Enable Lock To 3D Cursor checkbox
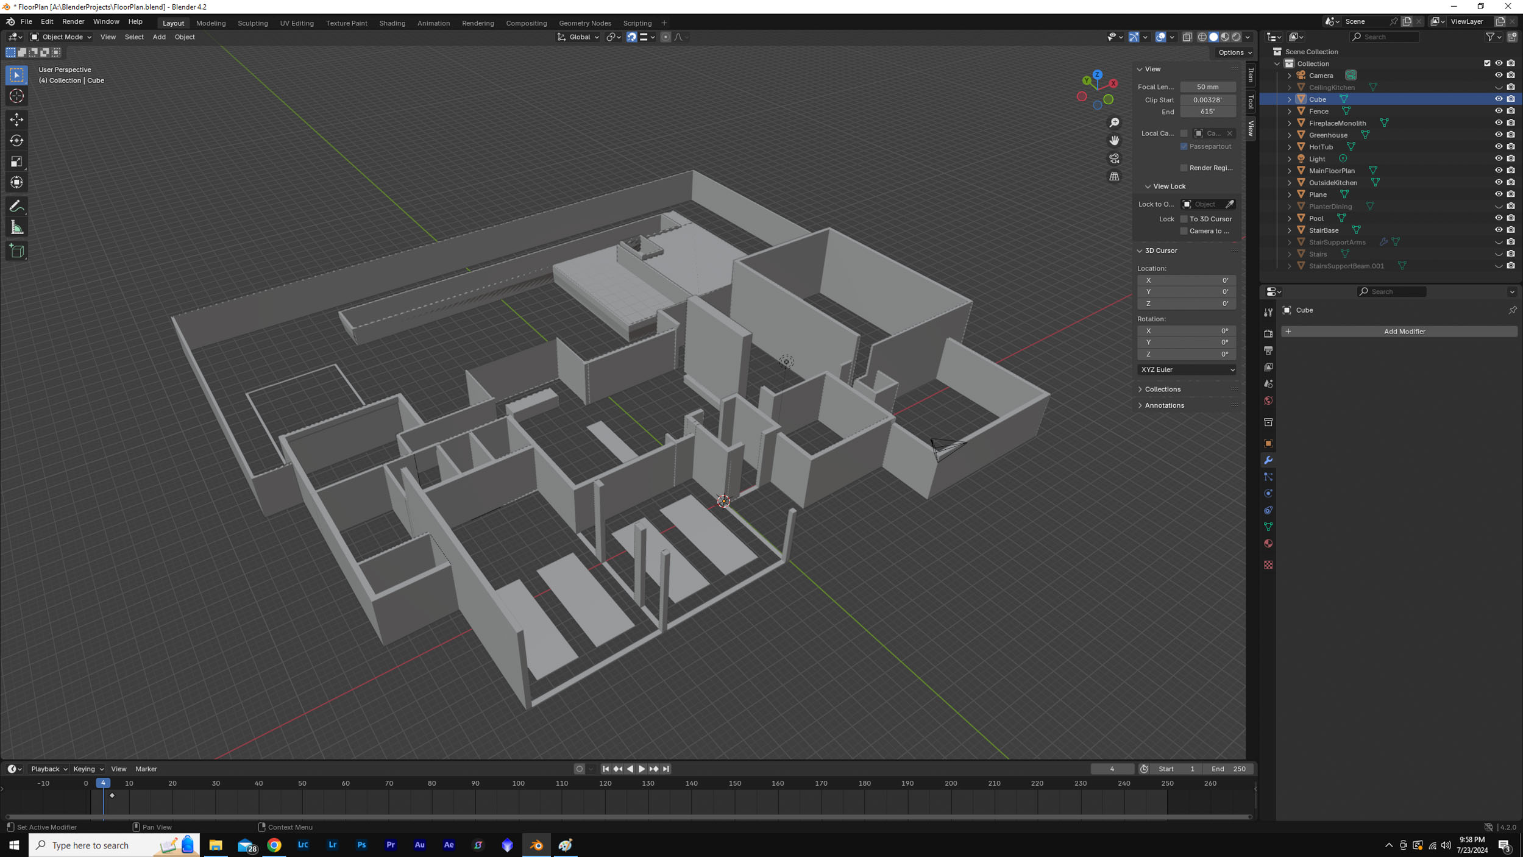The width and height of the screenshot is (1523, 857). 1184,219
